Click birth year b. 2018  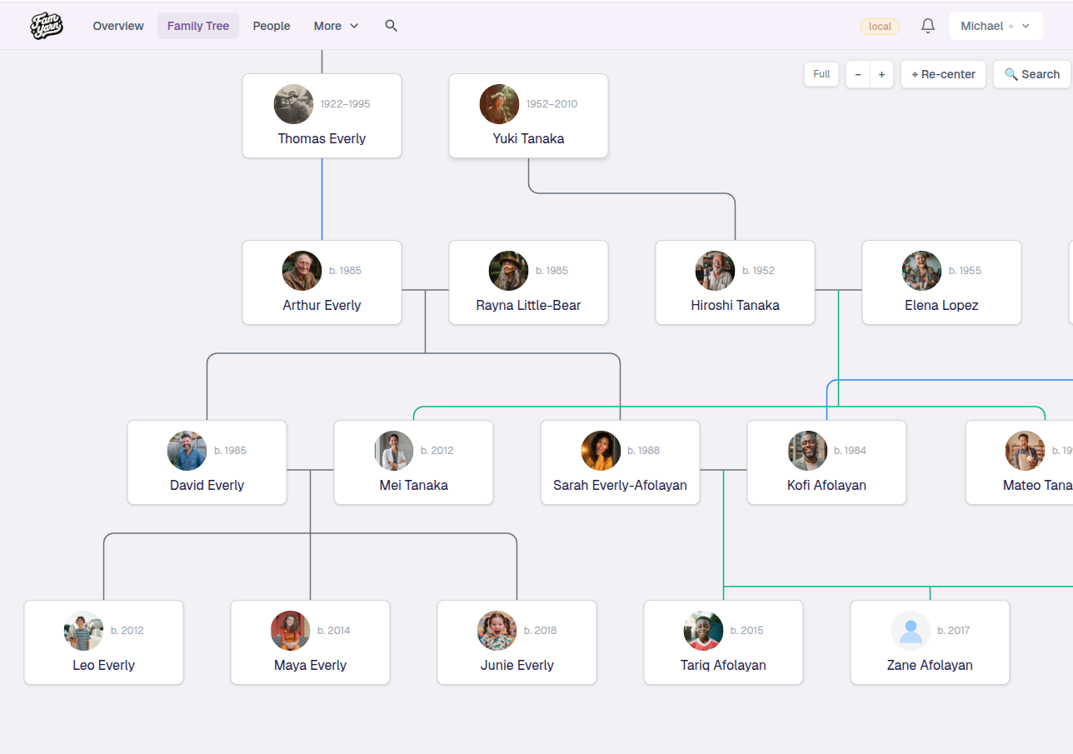pos(540,631)
